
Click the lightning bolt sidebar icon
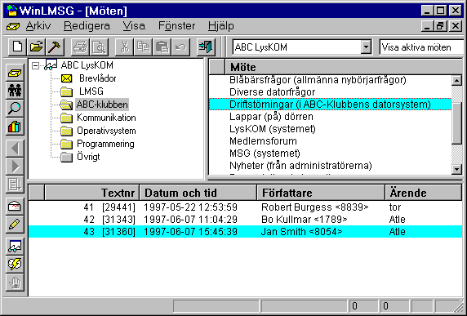[x=15, y=265]
